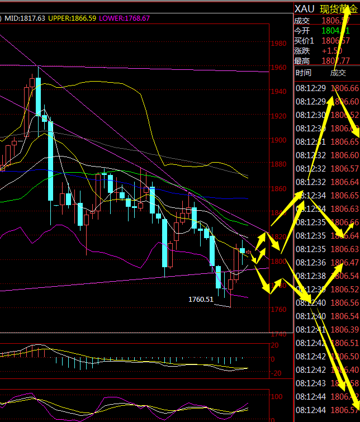Click the 1900 price axis label
Image resolution: width=360 pixels, height=422 pixels.
[x=278, y=140]
